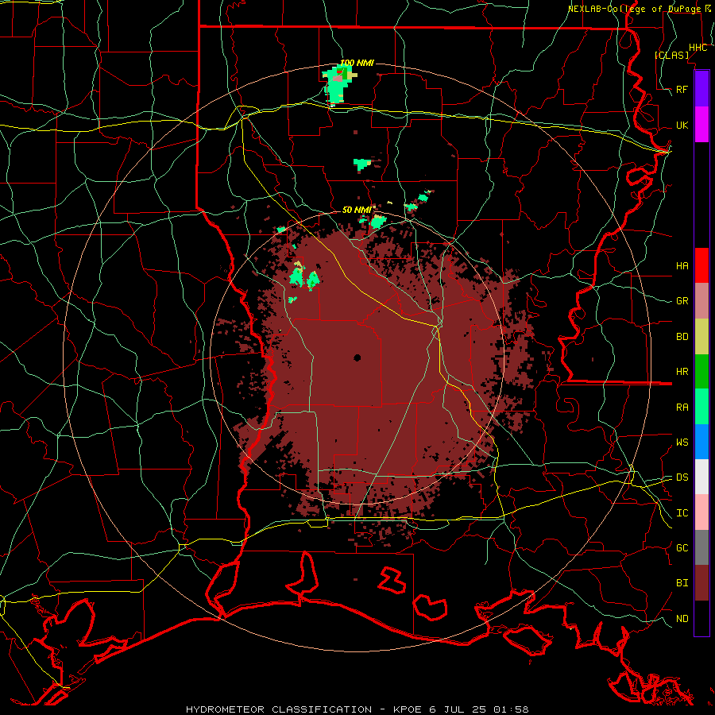715x715 pixels.
Task: Click the 50 NMI range ring label
Action: coord(357,210)
